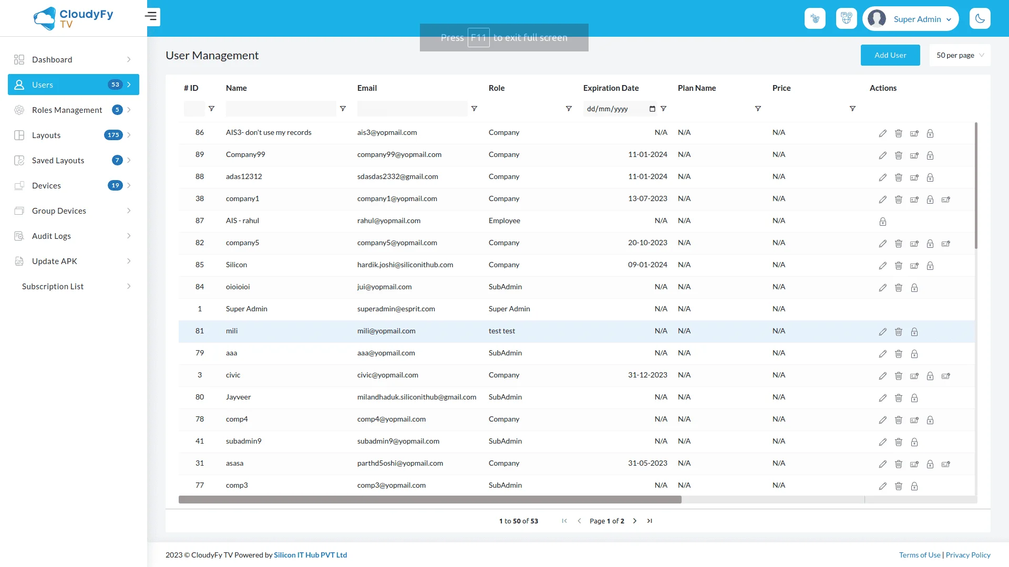Click the pencil edit icon for Company99

pyautogui.click(x=882, y=155)
